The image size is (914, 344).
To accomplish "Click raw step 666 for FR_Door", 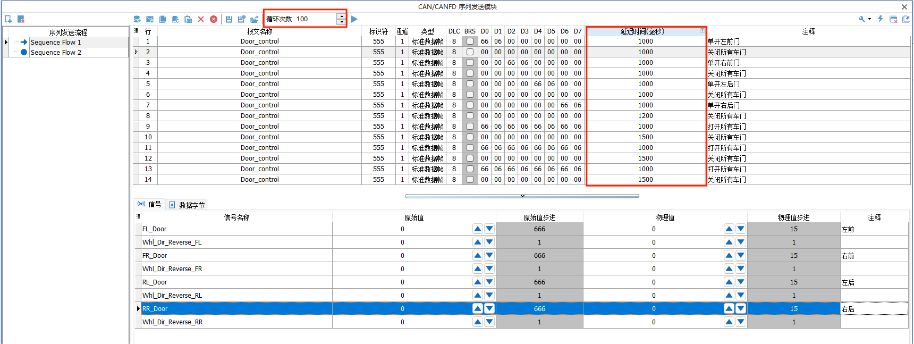I will [539, 256].
